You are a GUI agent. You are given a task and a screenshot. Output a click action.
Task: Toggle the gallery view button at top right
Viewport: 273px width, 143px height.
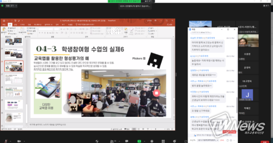[265, 6]
